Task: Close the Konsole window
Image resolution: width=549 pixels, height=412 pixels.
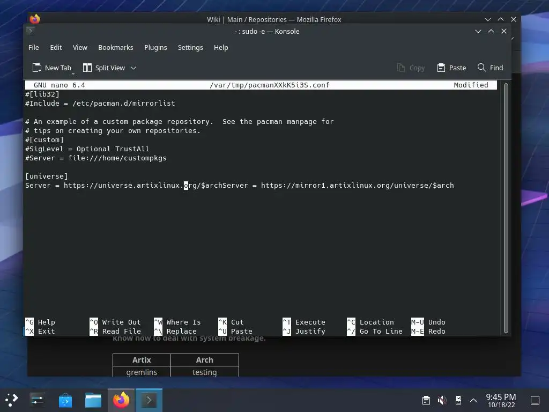Action: [x=504, y=31]
